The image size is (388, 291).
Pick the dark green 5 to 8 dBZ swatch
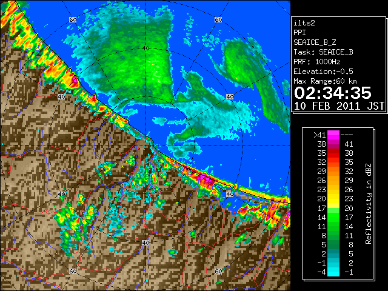[x=333, y=244]
